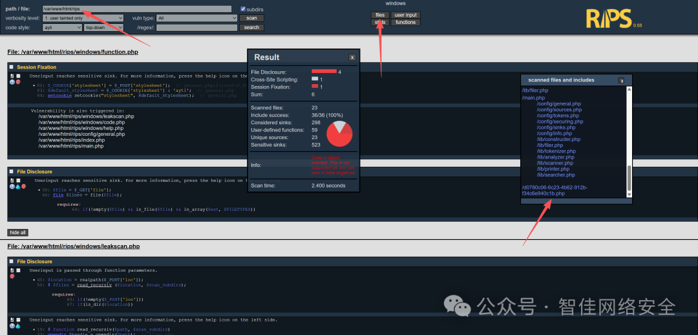Close the Result window
Image resolution: width=698 pixels, height=335 pixels.
[x=352, y=58]
